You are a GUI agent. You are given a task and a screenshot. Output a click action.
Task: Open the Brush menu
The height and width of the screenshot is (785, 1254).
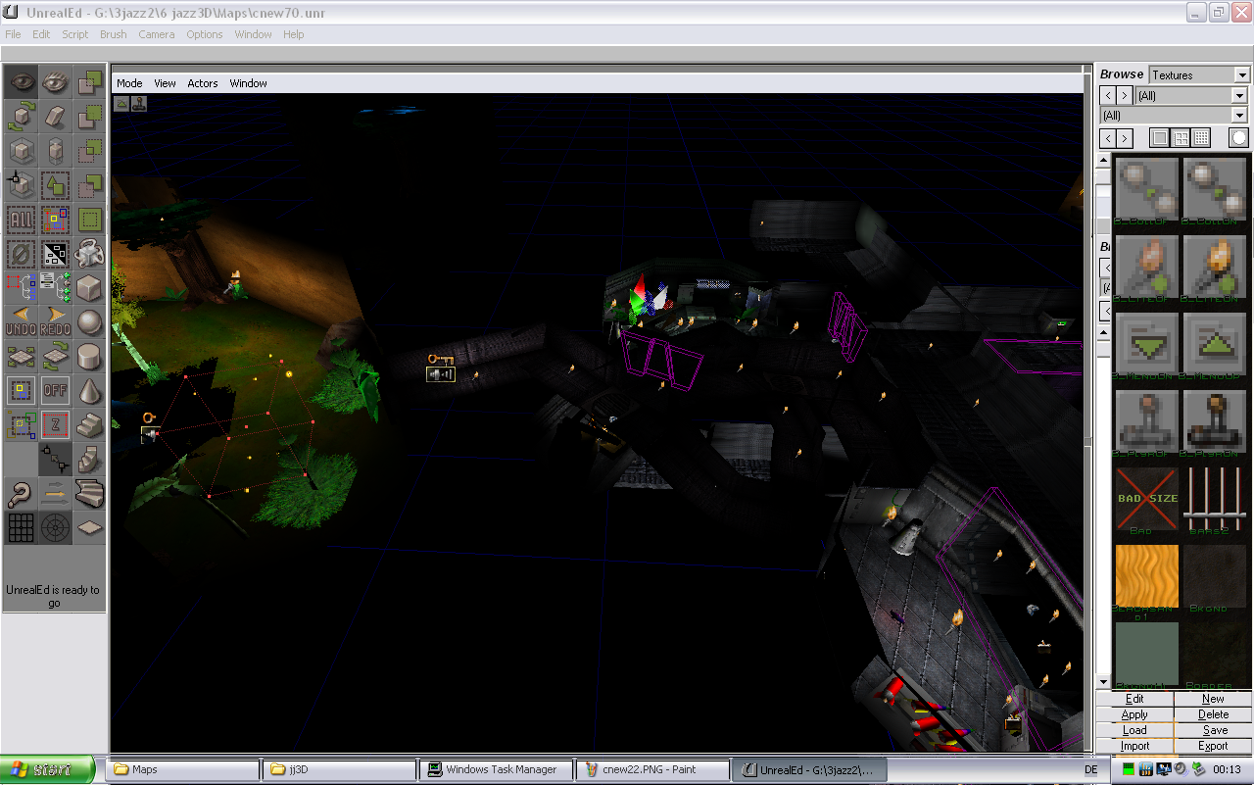pyautogui.click(x=114, y=34)
